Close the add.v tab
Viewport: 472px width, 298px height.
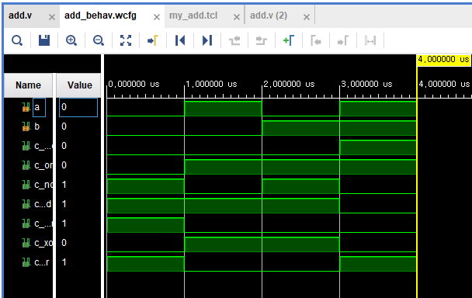pos(52,17)
